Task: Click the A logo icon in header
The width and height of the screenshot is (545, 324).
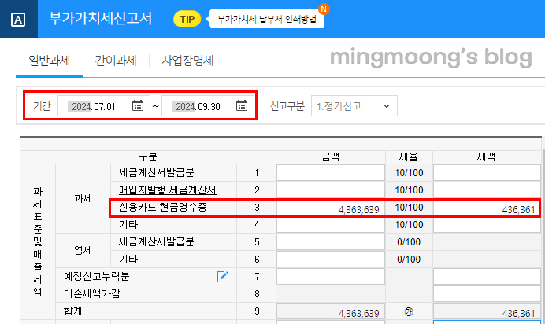Action: coord(18,20)
